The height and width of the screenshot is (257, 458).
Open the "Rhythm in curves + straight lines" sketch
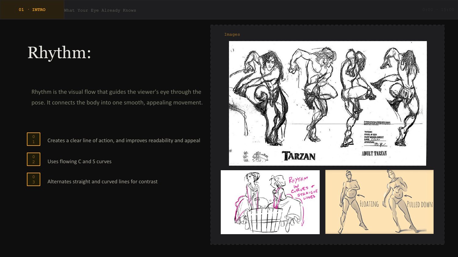270,202
